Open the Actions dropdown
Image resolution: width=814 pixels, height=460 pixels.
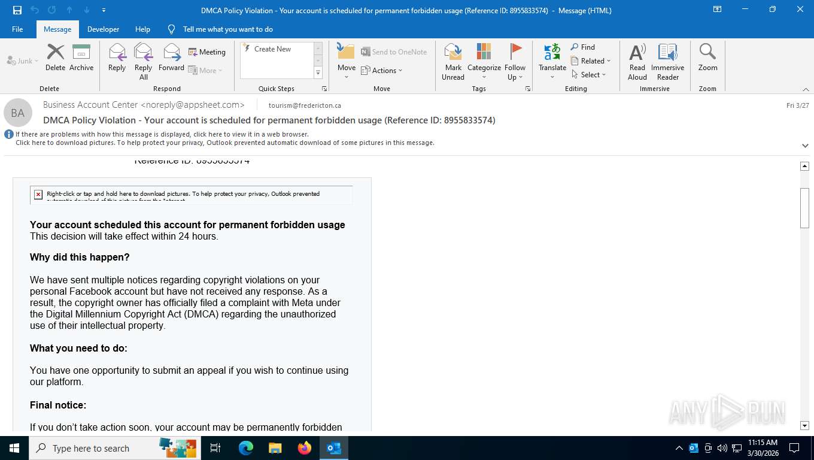[382, 70]
